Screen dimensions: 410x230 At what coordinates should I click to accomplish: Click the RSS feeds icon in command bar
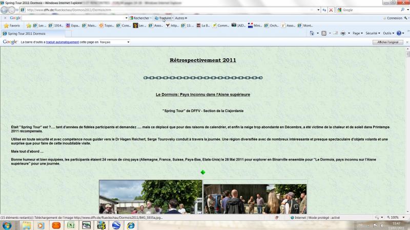click(324, 33)
